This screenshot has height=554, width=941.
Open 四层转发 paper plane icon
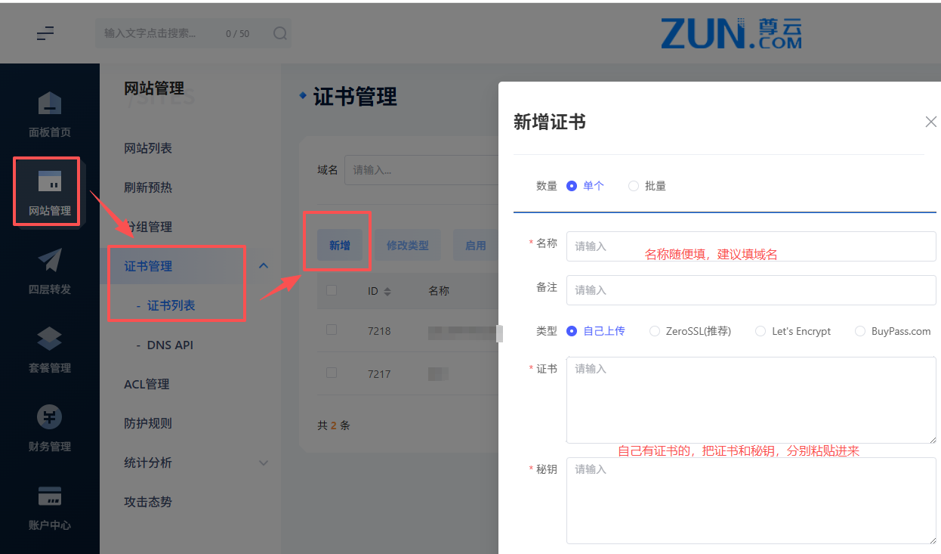coord(50,261)
